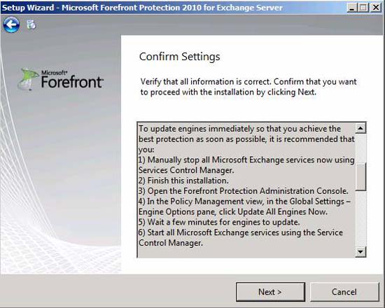Screen dimensions: 385x308
Task: Click scrollbar track below the thumb
Action: click(x=360, y=218)
